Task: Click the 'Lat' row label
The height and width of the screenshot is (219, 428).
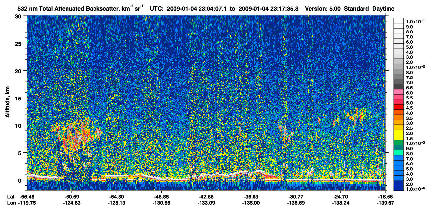Action: (x=11, y=197)
